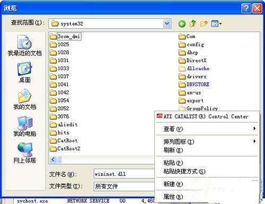Open the file type 所有文件 combo box
Image resolution: width=265 pixels, height=204 pixels.
[124, 186]
